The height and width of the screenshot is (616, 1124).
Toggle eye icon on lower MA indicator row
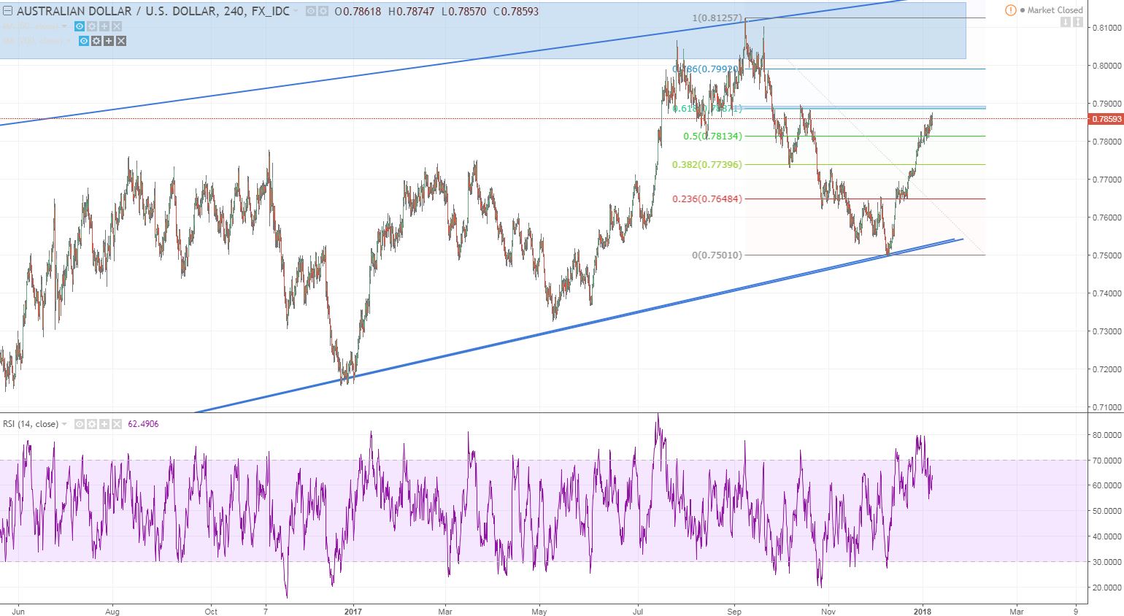tap(84, 41)
